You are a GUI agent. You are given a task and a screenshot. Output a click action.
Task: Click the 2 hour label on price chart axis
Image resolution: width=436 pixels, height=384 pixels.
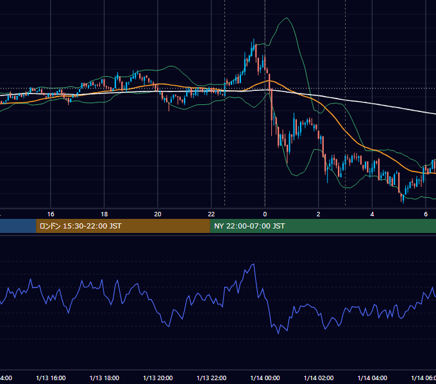coord(319,214)
